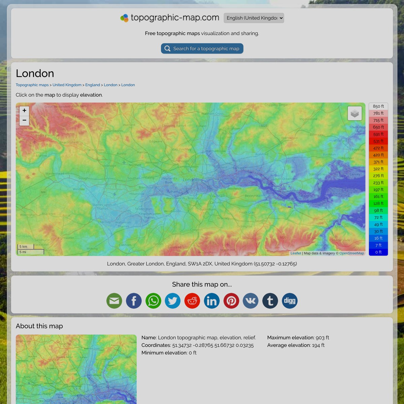Share the map on Tumblr
The width and height of the screenshot is (404, 404).
click(270, 300)
